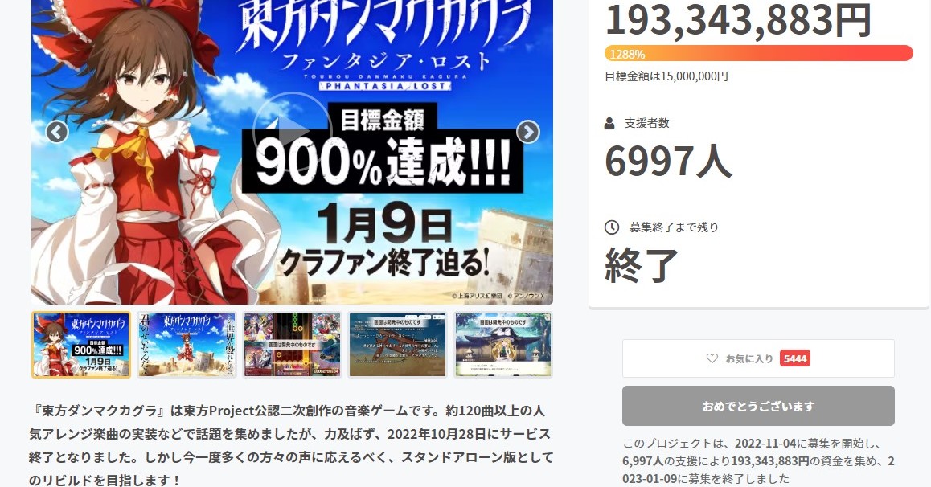Screen dimensions: 931x487
Task: Select the second thumbnail with desert artwork
Action: [x=187, y=346]
